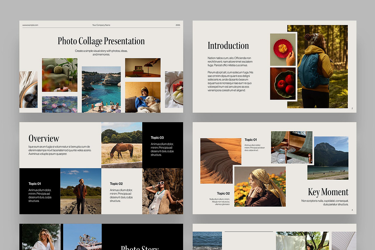
Task: Click 'Topic 02' label in Overview slide
Action: click(x=116, y=184)
